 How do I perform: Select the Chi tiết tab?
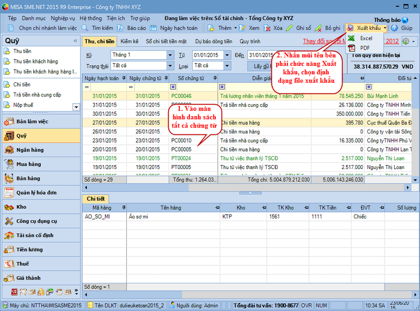click(x=95, y=198)
